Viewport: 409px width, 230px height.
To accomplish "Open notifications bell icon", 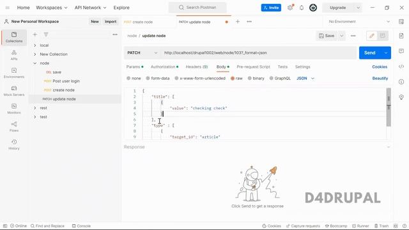I will (x=302, y=8).
